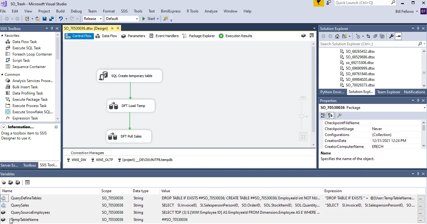427x224 pixels.
Task: Open the Start button dropdown arrow
Action: point(158,19)
